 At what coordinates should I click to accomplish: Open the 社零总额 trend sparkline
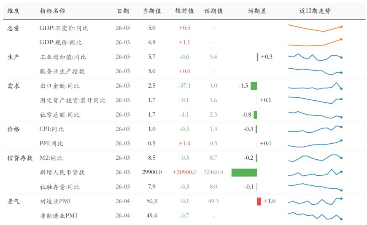pos(315,115)
